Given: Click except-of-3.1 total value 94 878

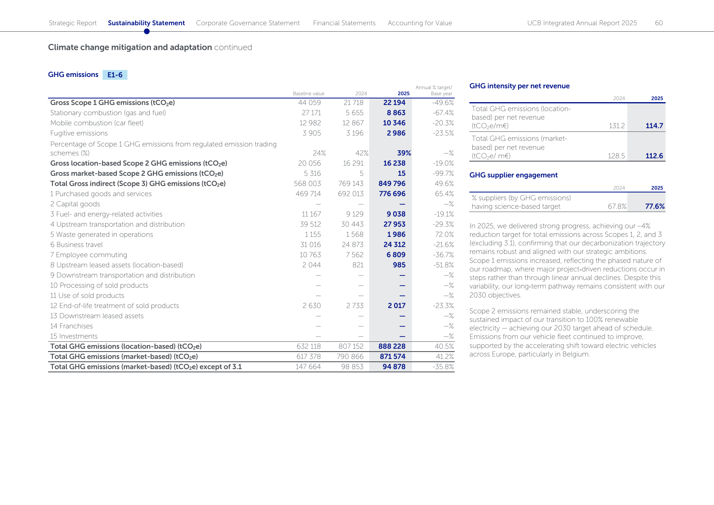Looking at the screenshot, I should [x=394, y=367].
